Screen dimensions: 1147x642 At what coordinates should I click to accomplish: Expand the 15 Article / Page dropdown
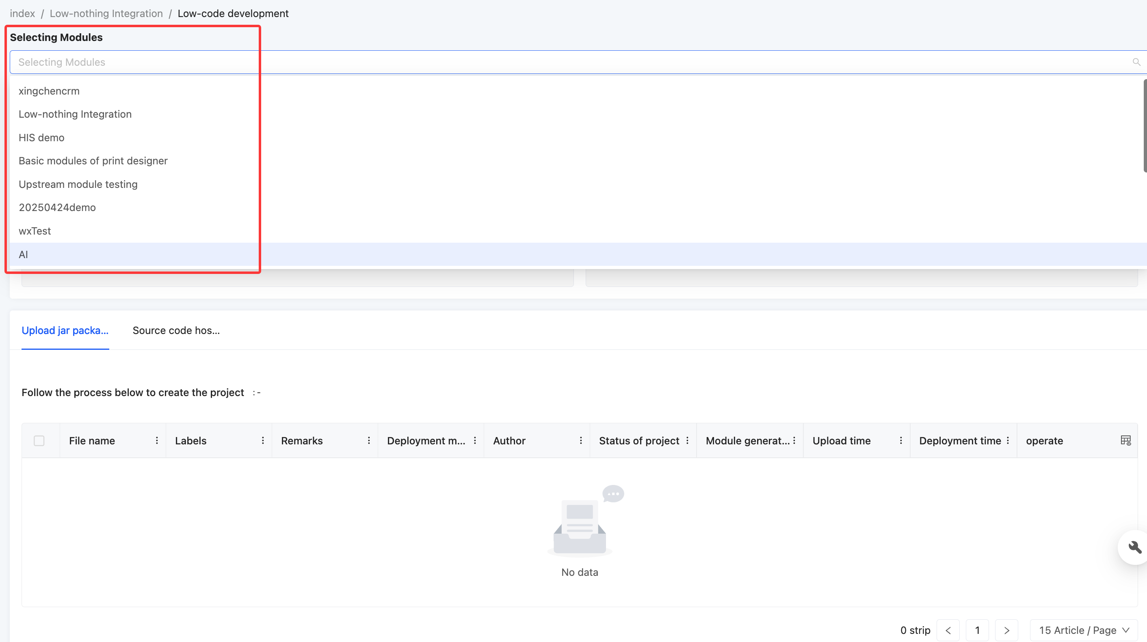[1083, 630]
